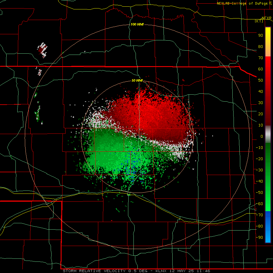273x273 pixels.
Task: Click the blue bottom segment of the color bar
Action: 268,227
